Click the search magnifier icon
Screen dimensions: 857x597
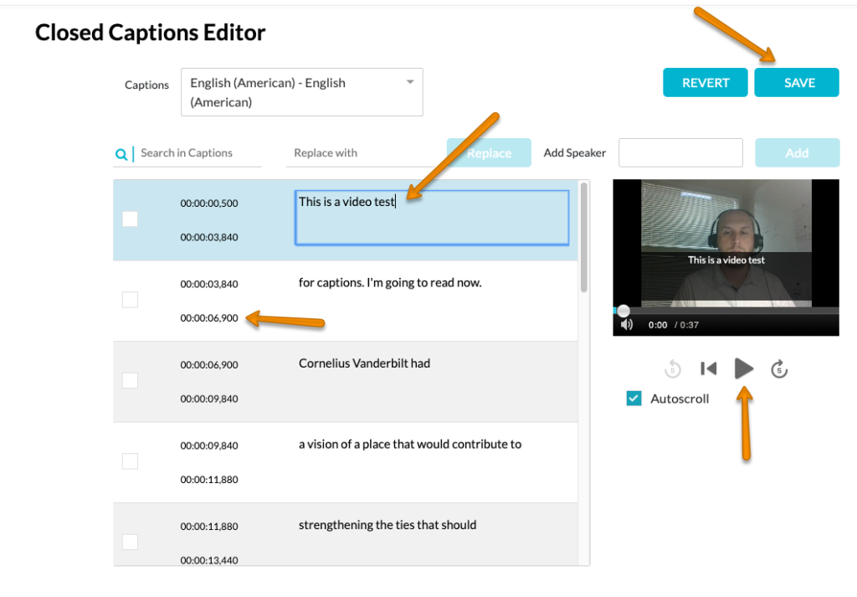coord(120,153)
